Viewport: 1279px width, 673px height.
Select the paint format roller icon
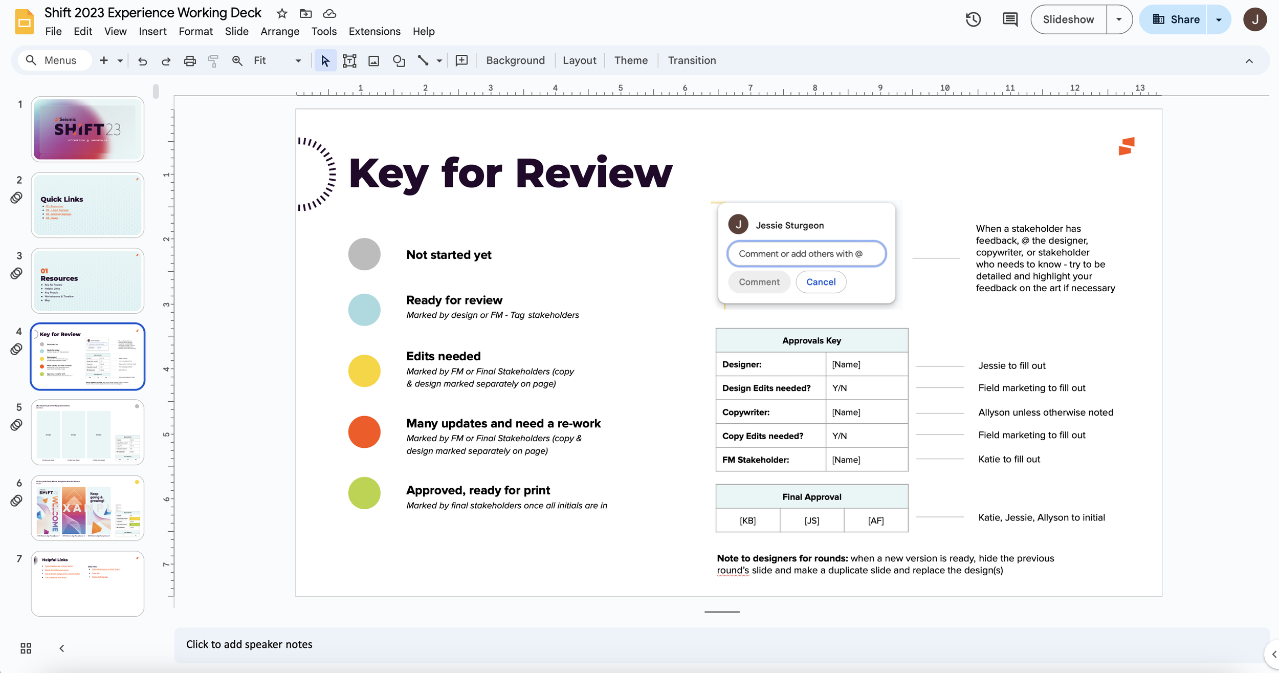pyautogui.click(x=213, y=61)
